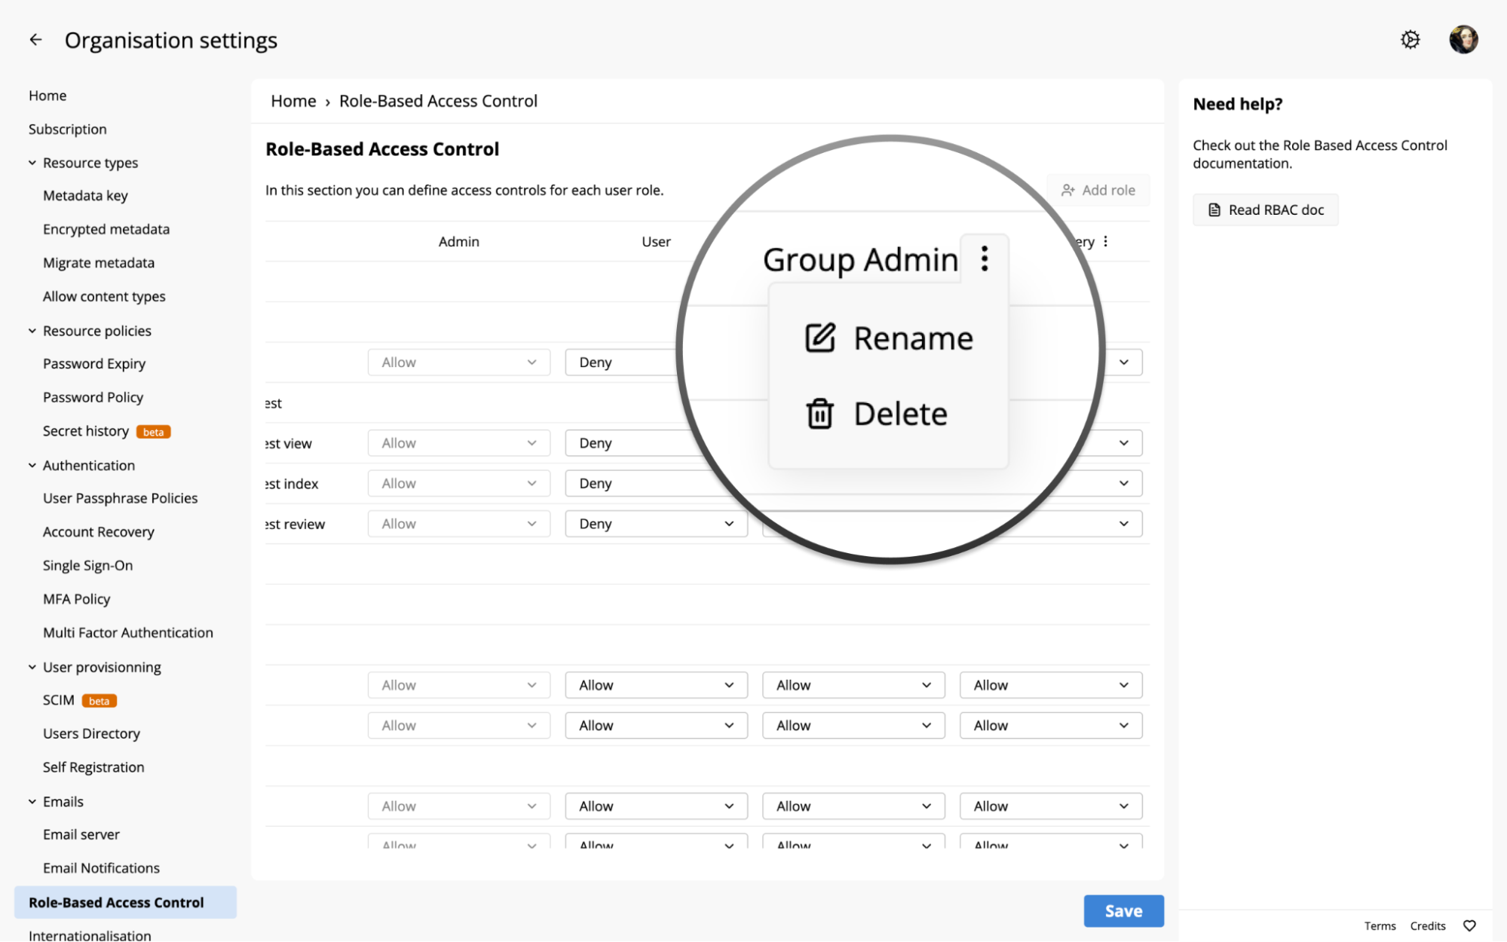Viewport: 1507px width, 942px height.
Task: Click the Add role button
Action: click(x=1098, y=191)
